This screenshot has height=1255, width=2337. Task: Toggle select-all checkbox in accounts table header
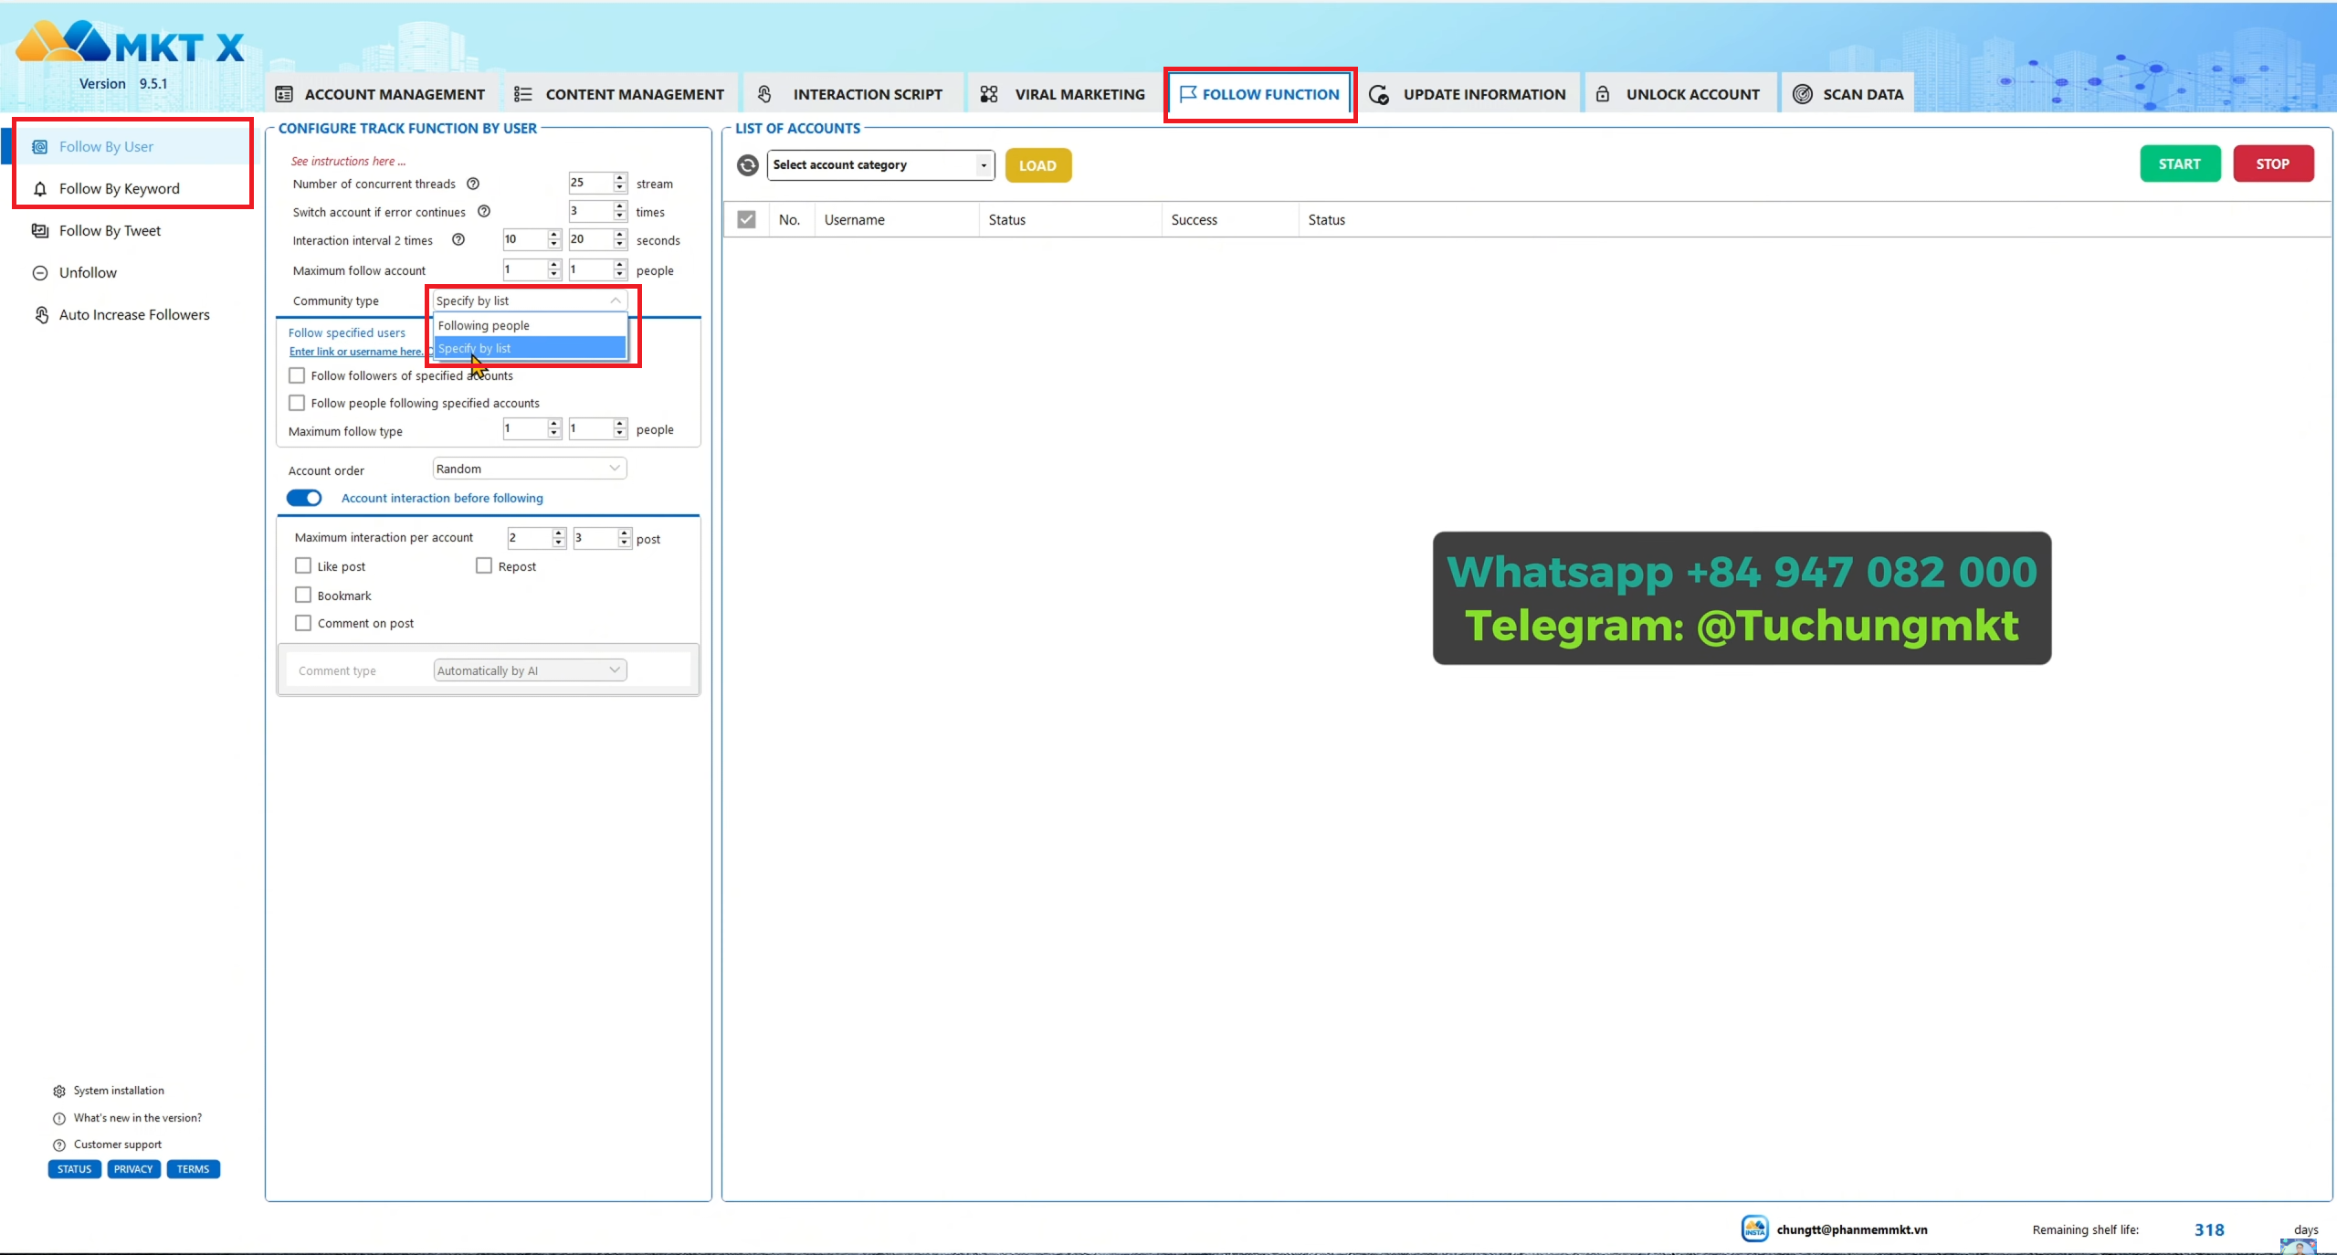coord(746,219)
